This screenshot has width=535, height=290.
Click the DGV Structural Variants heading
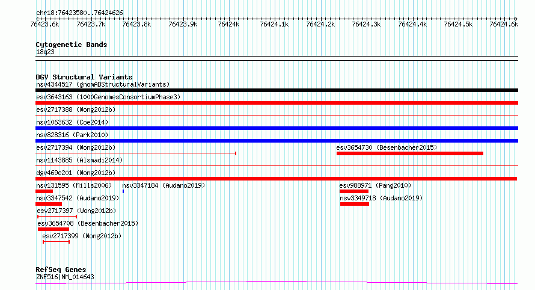pos(84,77)
